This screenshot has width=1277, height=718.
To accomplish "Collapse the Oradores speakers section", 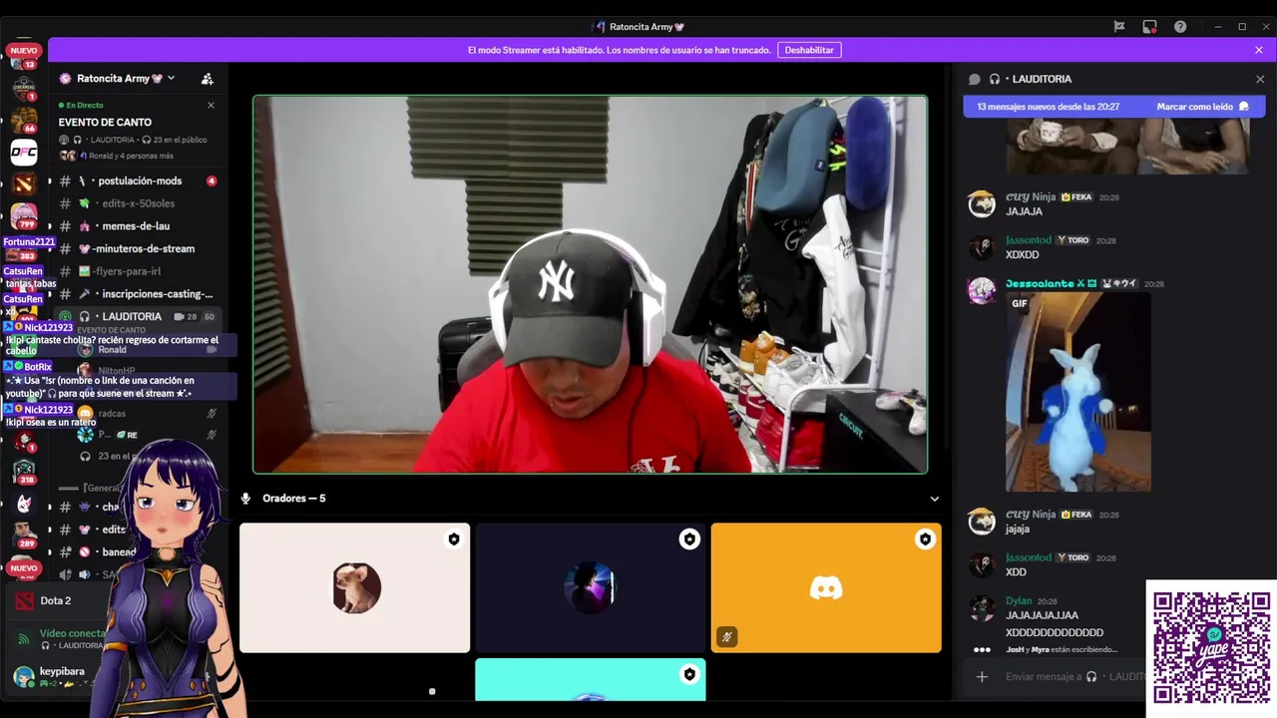I will pyautogui.click(x=935, y=499).
